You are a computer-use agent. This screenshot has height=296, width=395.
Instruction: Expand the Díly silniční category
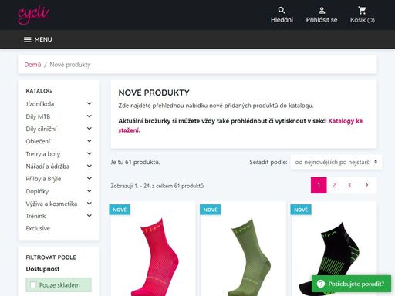pos(89,129)
